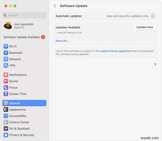Click the search magnifying glass icon
This screenshot has width=162, height=141.
click(5, 15)
